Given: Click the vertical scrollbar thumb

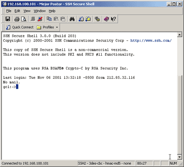Looking at the screenshot, I should point(179,115).
